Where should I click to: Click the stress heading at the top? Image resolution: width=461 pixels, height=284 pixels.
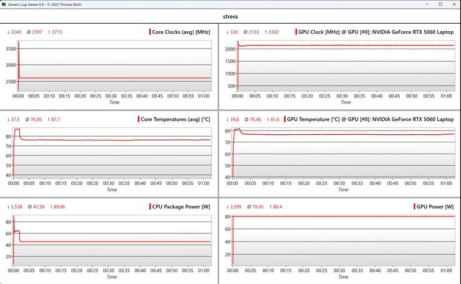pyautogui.click(x=230, y=16)
